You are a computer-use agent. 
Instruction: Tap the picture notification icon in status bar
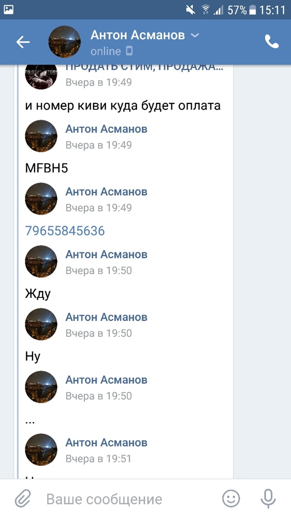[9, 10]
